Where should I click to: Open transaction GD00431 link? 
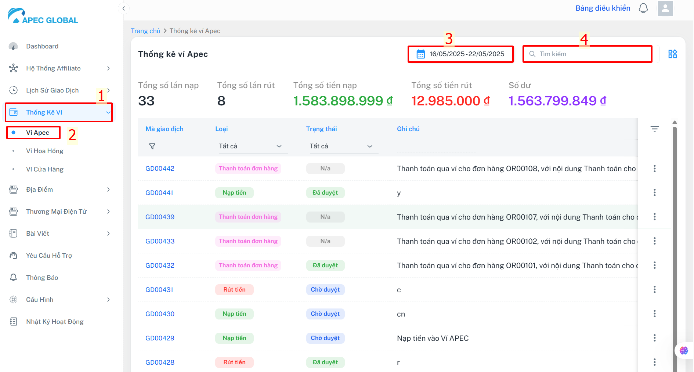click(x=159, y=290)
